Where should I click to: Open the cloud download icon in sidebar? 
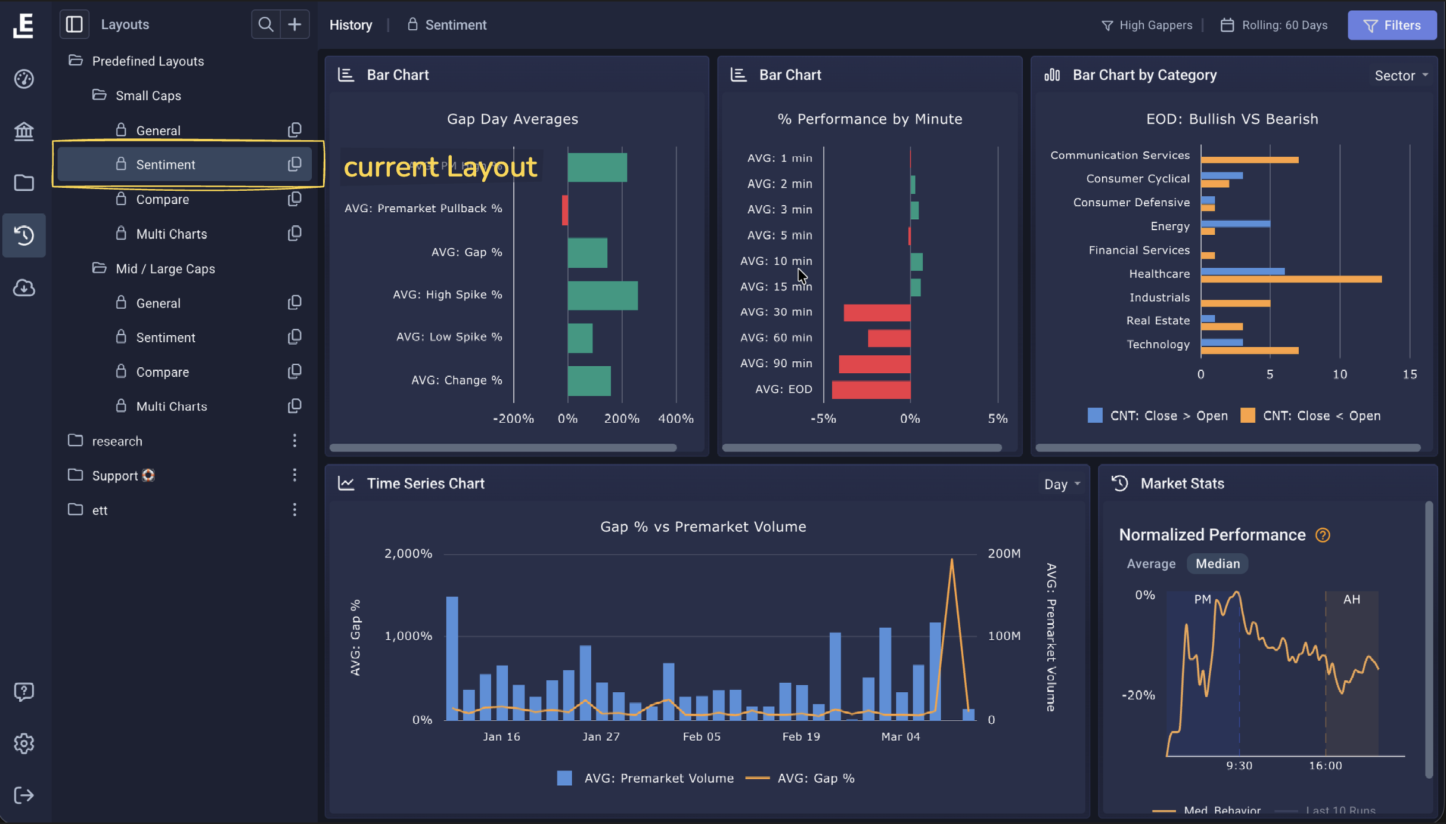24,288
